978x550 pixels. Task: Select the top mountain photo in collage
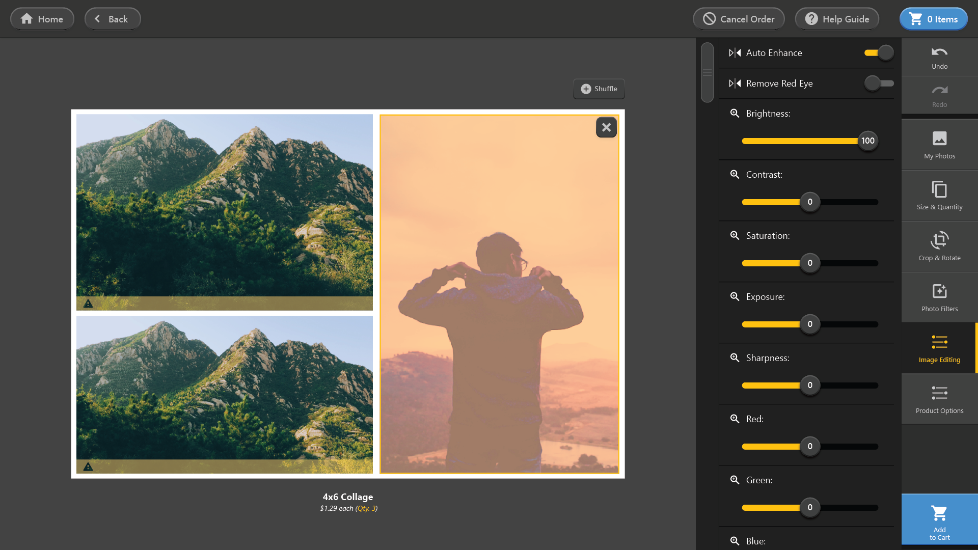(225, 212)
